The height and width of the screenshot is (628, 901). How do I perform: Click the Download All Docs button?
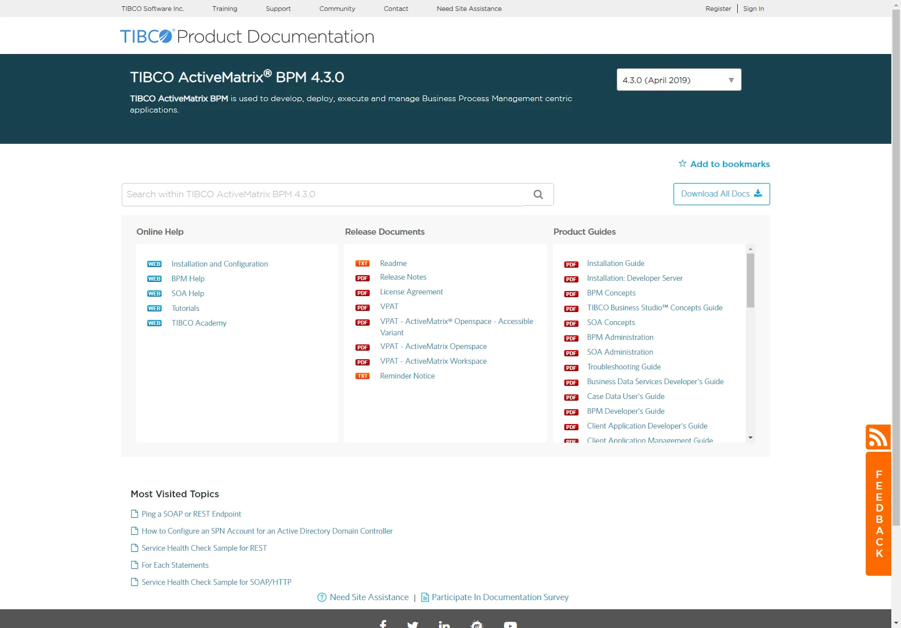(722, 194)
